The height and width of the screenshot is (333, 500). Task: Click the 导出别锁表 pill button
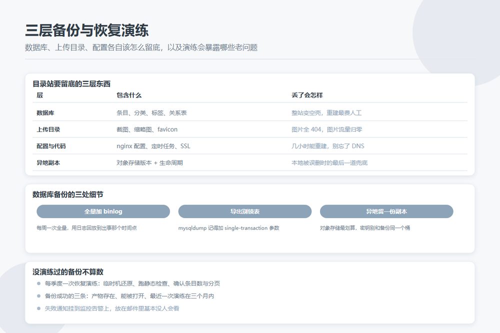[245, 211]
